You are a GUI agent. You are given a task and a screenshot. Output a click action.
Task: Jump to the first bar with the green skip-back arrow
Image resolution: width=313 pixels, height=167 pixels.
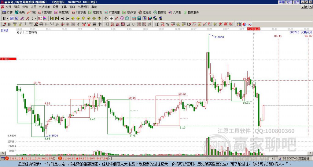[51, 18]
